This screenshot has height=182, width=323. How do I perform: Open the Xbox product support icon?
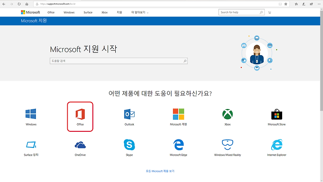click(227, 114)
